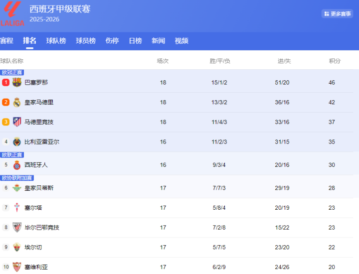Click the Barcelona team crest

point(17,82)
